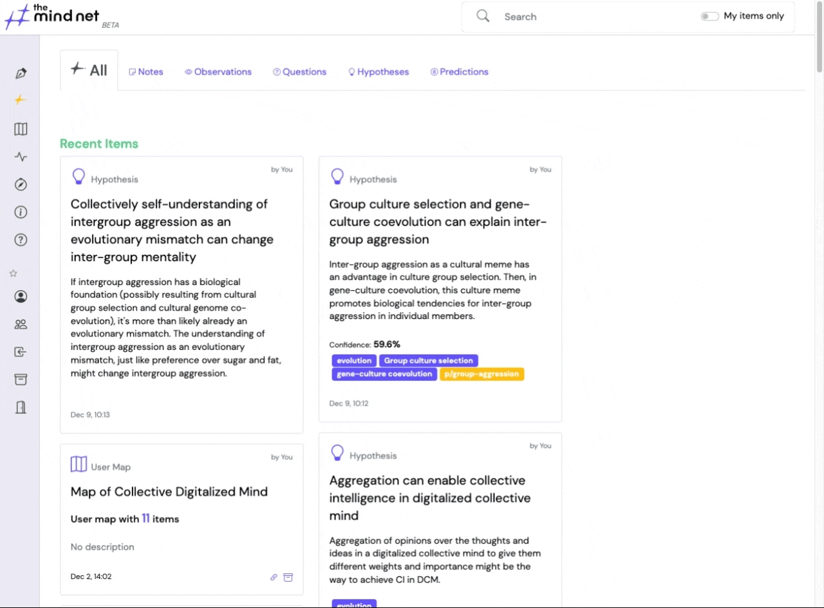Open the question mark help icon in sidebar
The image size is (824, 608).
point(21,240)
